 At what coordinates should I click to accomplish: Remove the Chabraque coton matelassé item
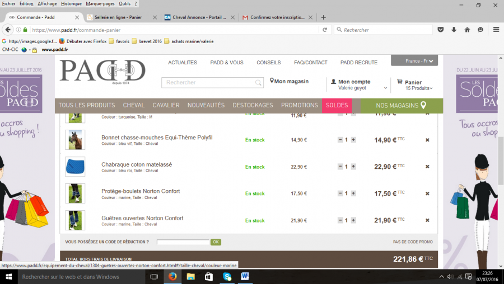427,167
